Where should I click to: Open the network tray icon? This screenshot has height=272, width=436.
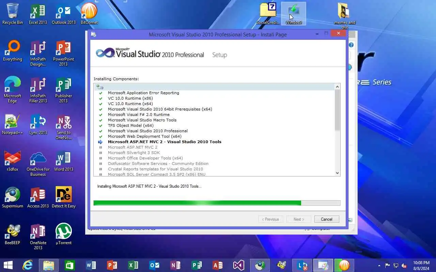(x=396, y=266)
